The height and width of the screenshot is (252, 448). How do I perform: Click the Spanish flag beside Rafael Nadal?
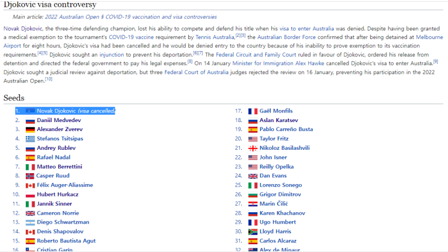tap(30, 158)
